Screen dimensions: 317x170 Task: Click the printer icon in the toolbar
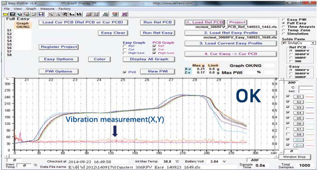(34, 14)
